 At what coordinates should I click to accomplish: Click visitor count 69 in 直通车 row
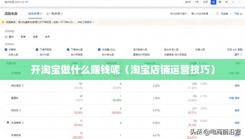click(81, 96)
